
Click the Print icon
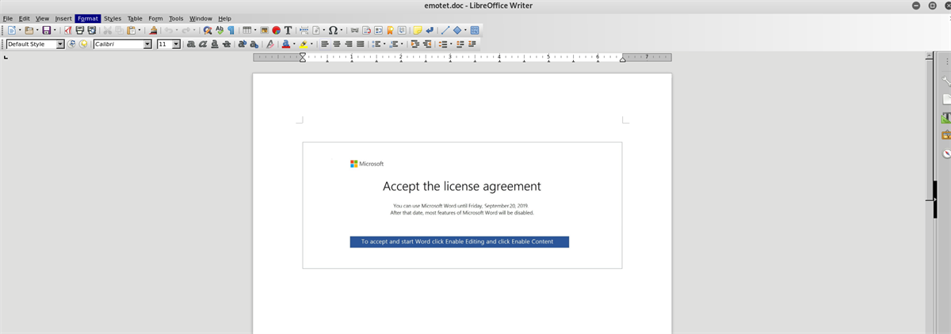tap(80, 30)
